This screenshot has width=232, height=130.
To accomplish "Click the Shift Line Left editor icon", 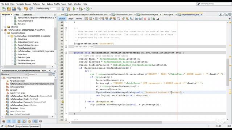I will coord(136,19).
